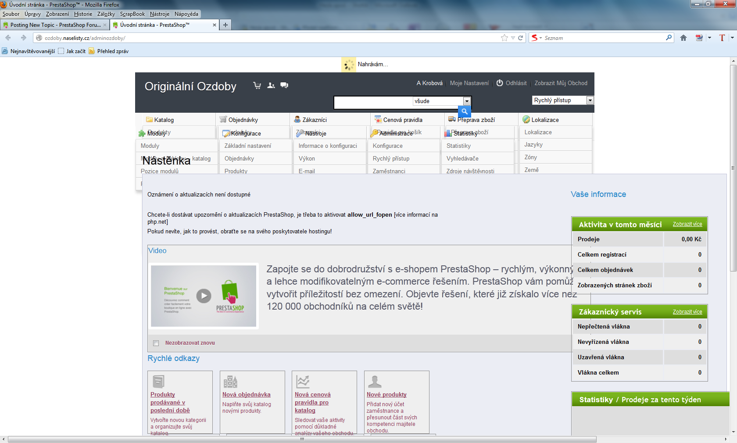Open the shopping cart icon beside shop name

(x=257, y=85)
